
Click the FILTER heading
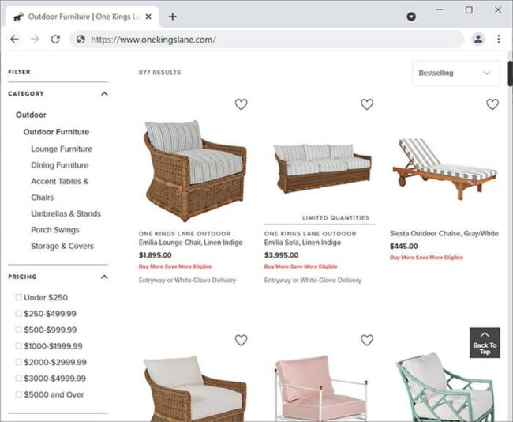[x=19, y=72]
